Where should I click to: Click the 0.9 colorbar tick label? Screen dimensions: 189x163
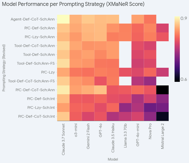tap(184, 18)
